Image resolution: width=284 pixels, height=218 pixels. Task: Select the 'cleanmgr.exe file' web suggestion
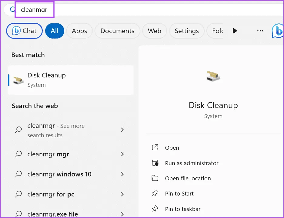click(52, 214)
